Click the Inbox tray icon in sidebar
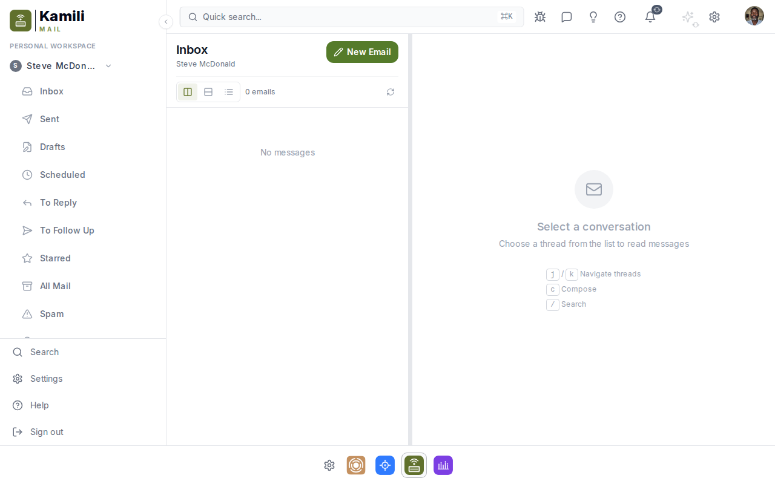Viewport: 775px width, 484px height. (27, 91)
